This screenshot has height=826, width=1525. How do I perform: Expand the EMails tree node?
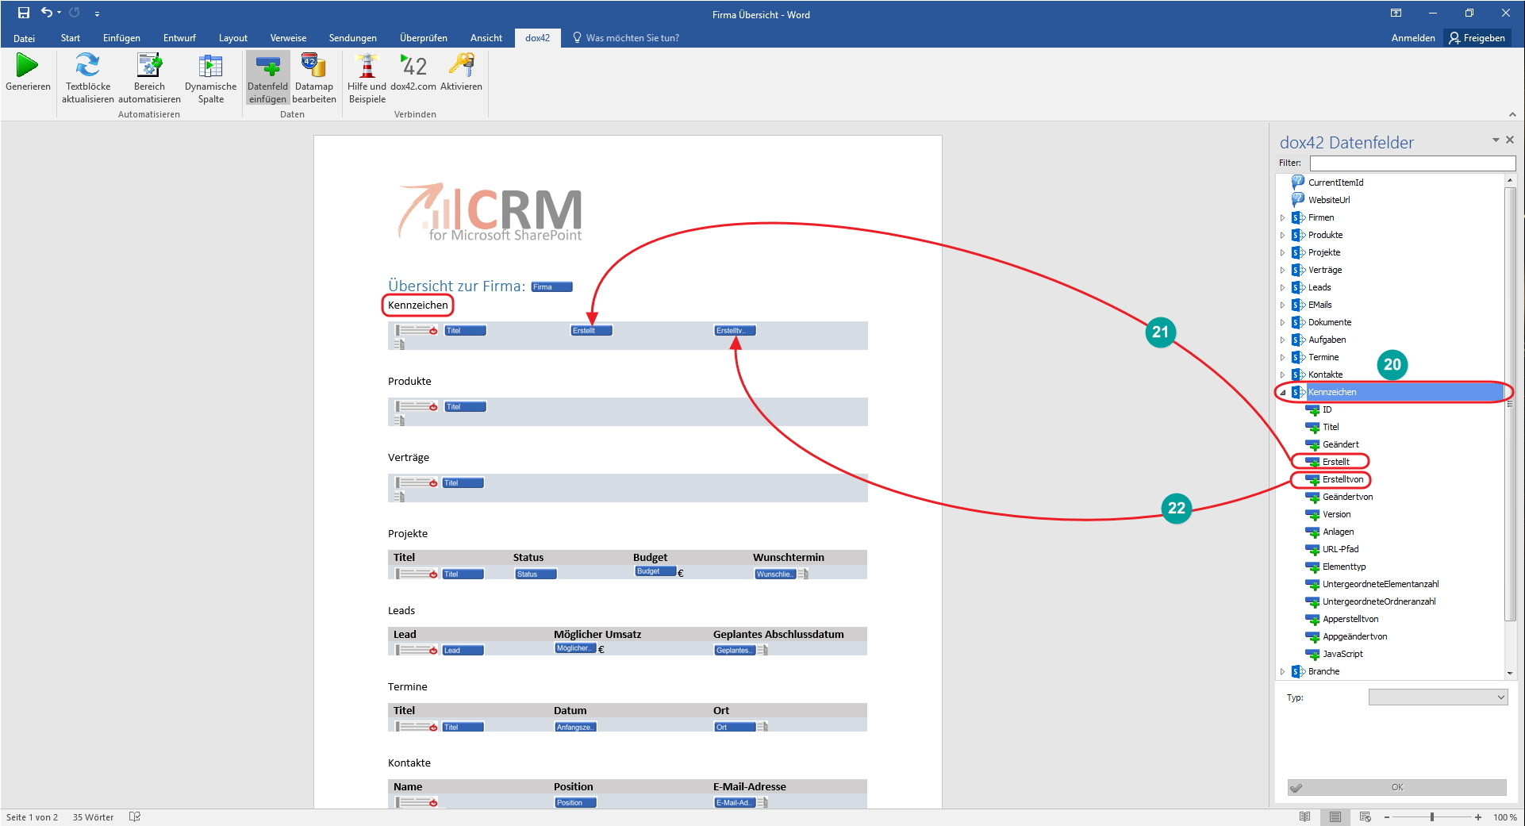click(x=1282, y=305)
